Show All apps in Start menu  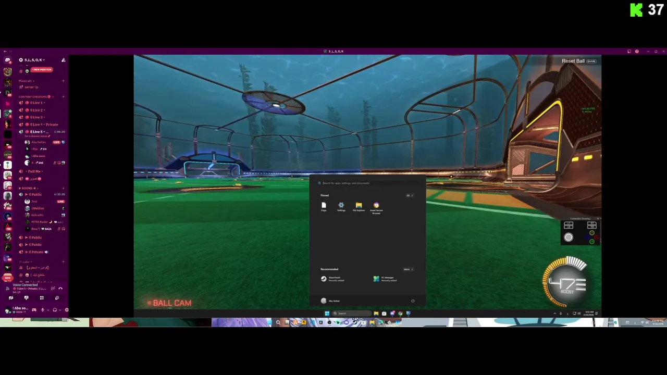(x=410, y=195)
